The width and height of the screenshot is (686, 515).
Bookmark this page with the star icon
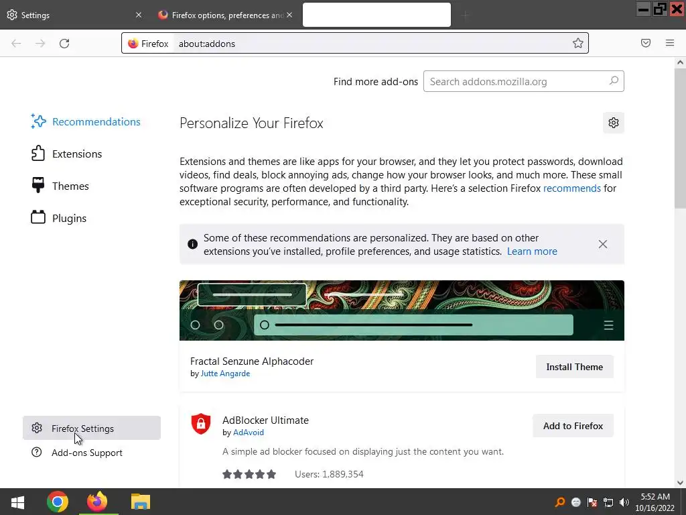(x=578, y=43)
